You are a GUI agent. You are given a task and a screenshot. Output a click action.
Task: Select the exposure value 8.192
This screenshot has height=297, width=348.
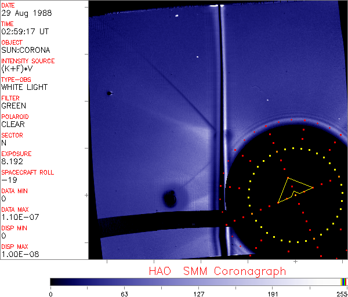12,161
